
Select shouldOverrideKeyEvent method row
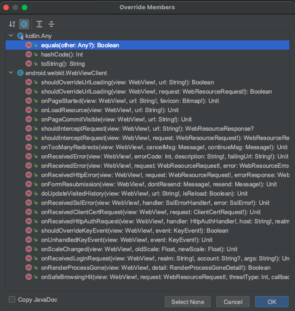click(147, 231)
